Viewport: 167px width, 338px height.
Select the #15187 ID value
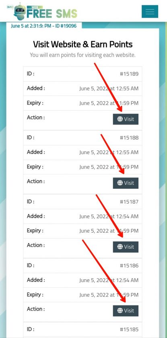[129, 202]
